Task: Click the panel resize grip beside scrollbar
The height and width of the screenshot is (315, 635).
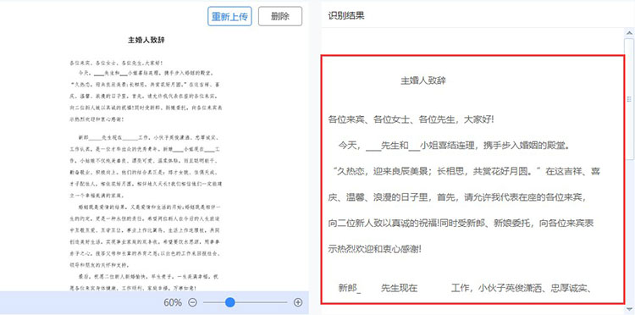Action: [x=629, y=99]
